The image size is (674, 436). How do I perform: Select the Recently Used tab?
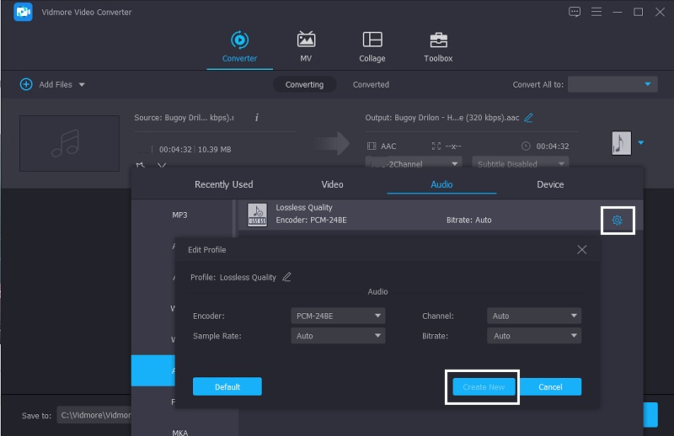(x=223, y=184)
